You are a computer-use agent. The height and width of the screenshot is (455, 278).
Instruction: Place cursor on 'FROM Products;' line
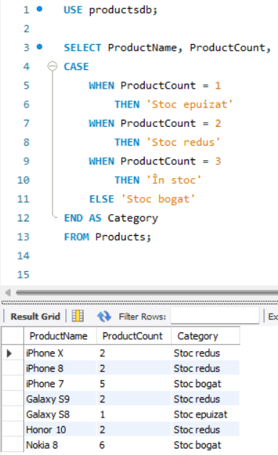(x=107, y=237)
